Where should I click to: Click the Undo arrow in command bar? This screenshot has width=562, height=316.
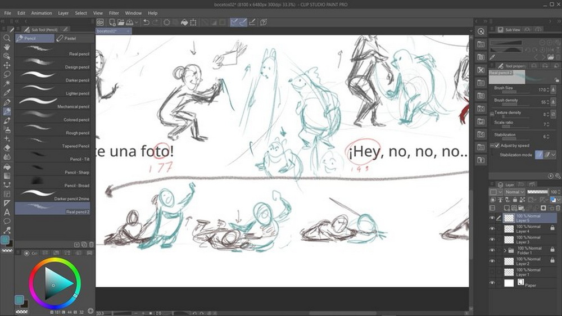click(x=146, y=22)
